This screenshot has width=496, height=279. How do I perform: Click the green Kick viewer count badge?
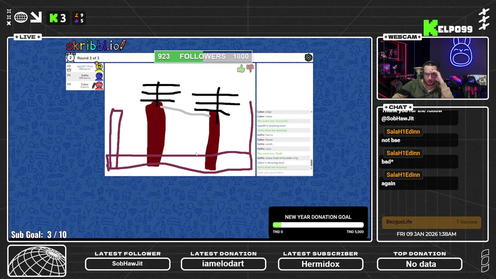click(x=58, y=18)
